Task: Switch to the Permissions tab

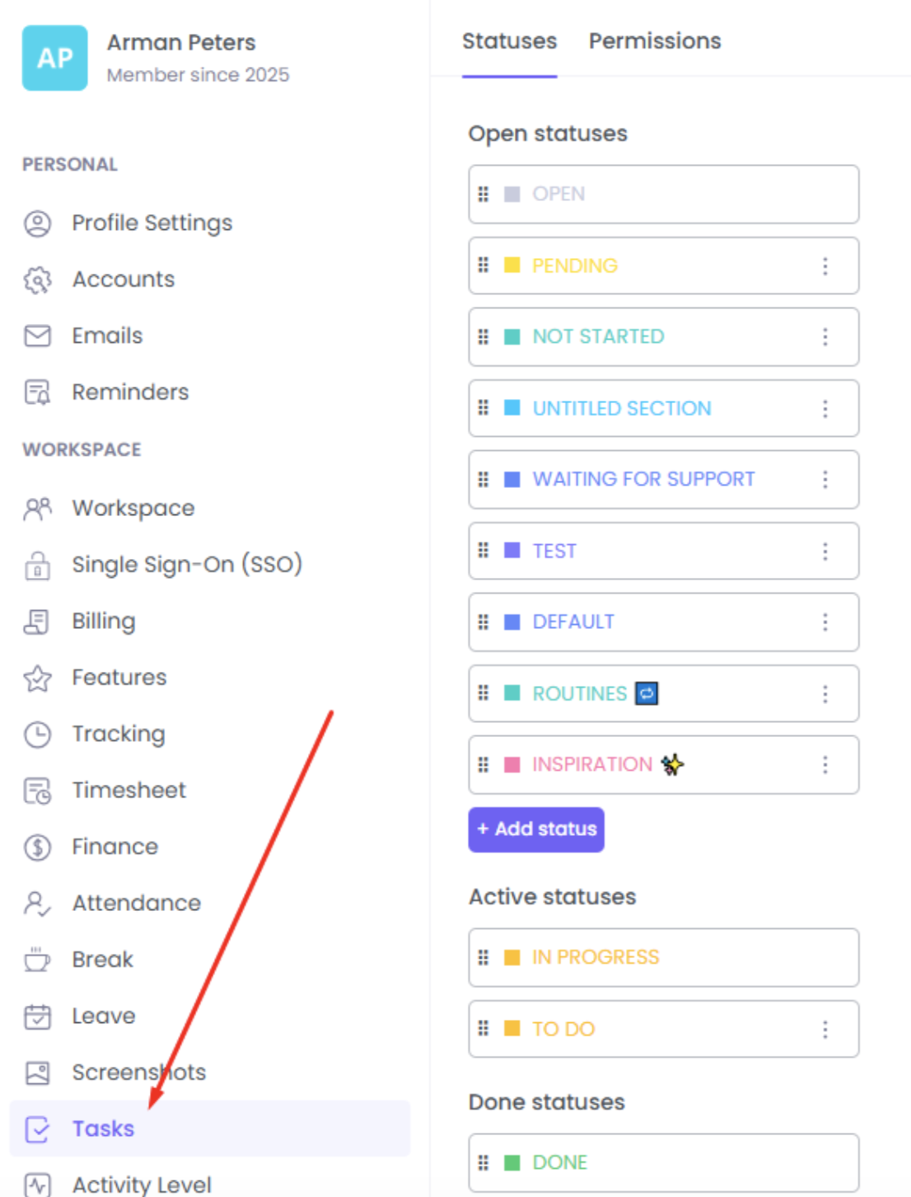Action: pyautogui.click(x=654, y=40)
